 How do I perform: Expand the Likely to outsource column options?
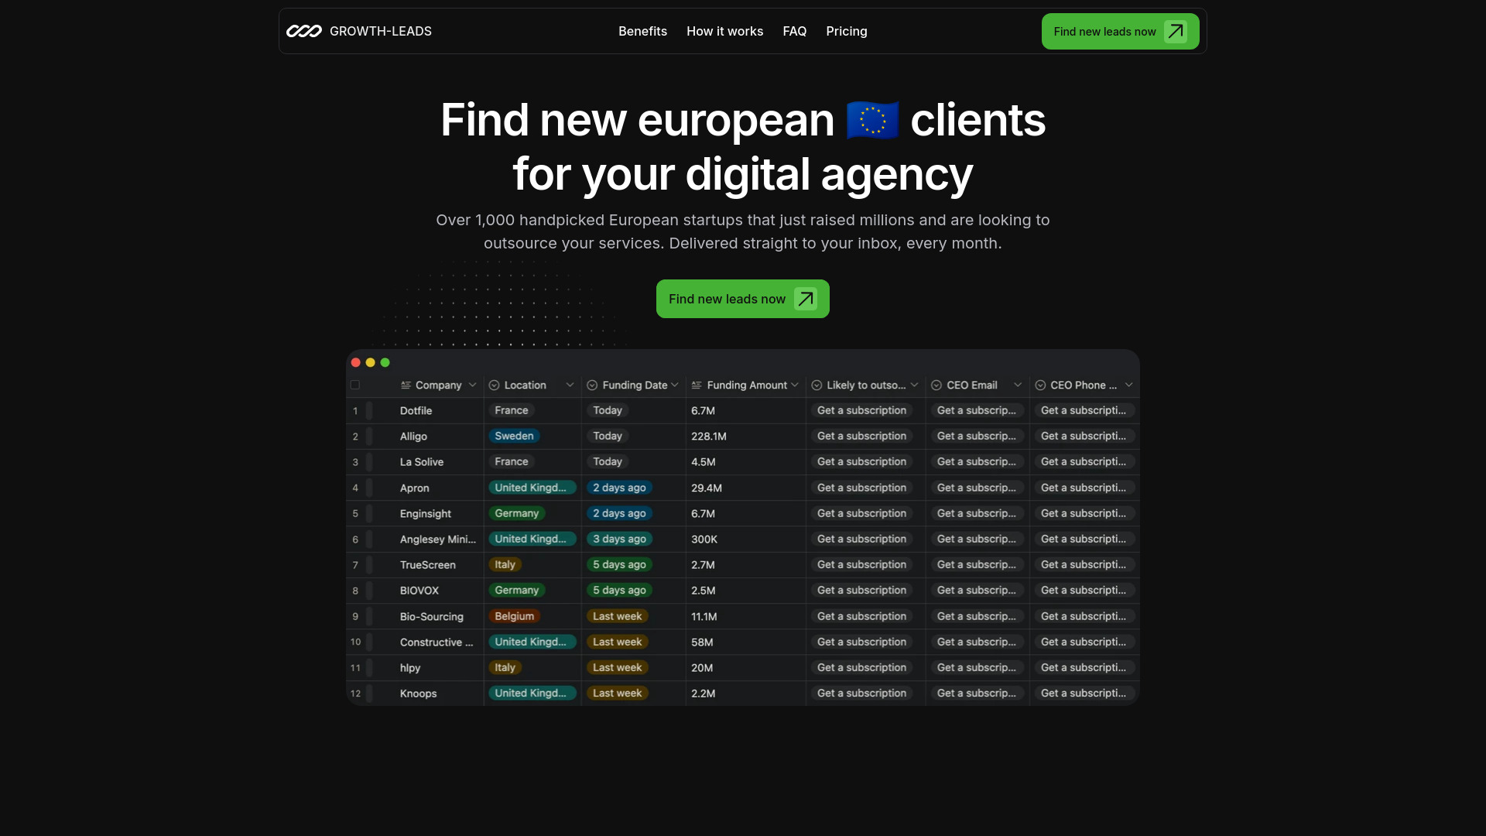coord(915,385)
